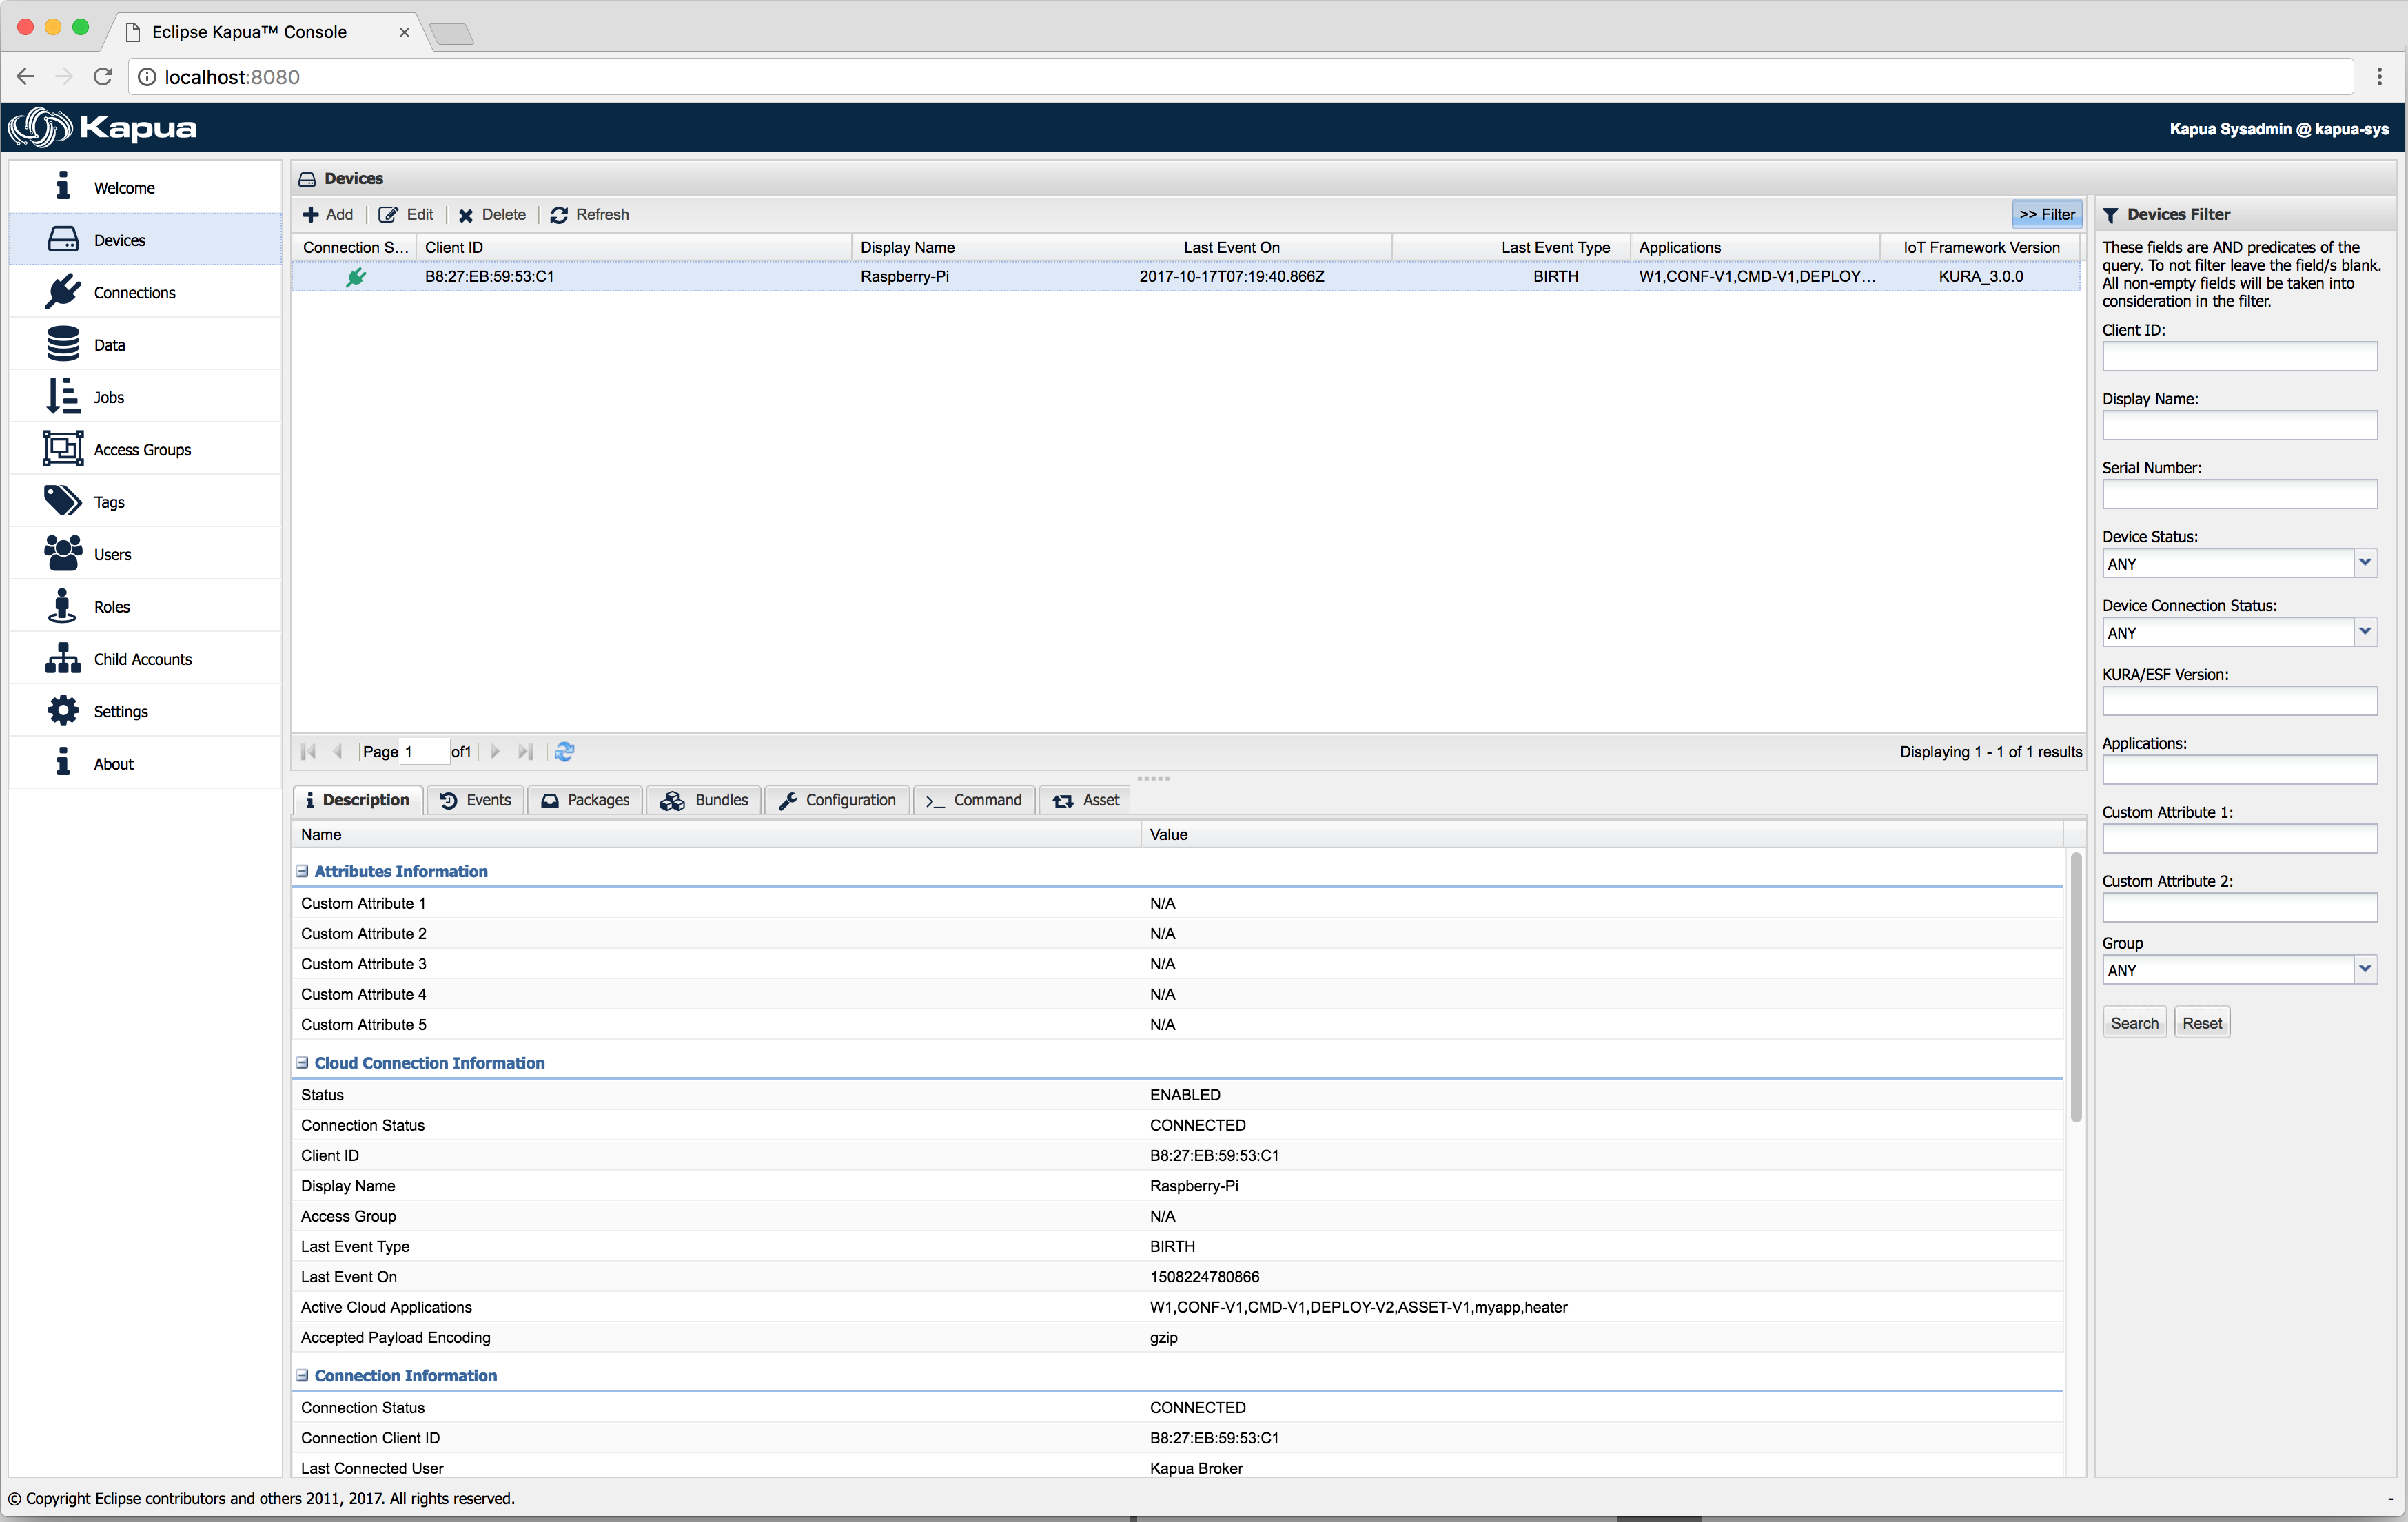Open a new browser tab

[453, 34]
